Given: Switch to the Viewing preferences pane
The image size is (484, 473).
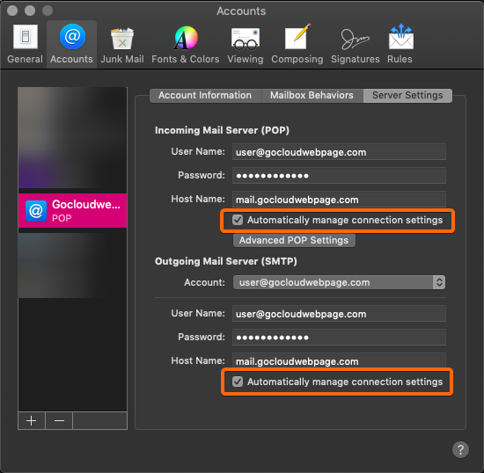Looking at the screenshot, I should (x=246, y=44).
